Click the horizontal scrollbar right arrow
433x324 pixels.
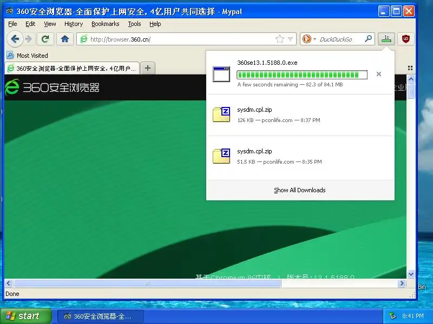point(402,283)
